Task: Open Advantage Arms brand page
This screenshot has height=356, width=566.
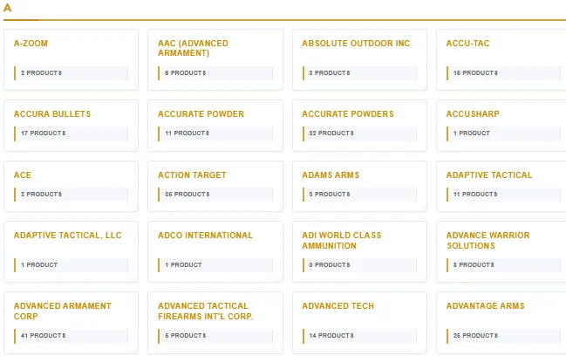Action: [485, 306]
